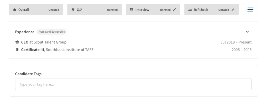Click the 'Unrated' label on Q/A
The width and height of the screenshot is (266, 101).
point(112,10)
